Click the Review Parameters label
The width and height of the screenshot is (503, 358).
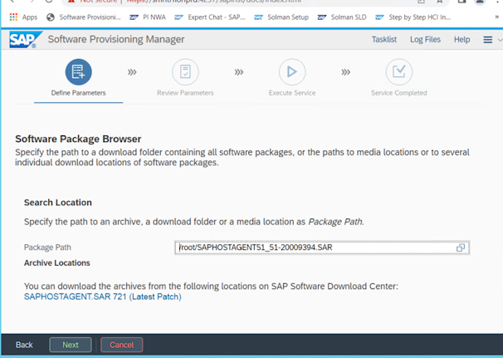185,93
